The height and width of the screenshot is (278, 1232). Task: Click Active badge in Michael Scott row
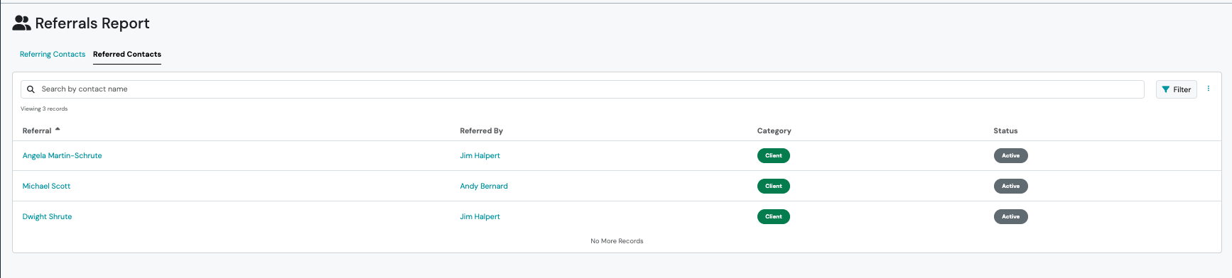click(x=1010, y=186)
